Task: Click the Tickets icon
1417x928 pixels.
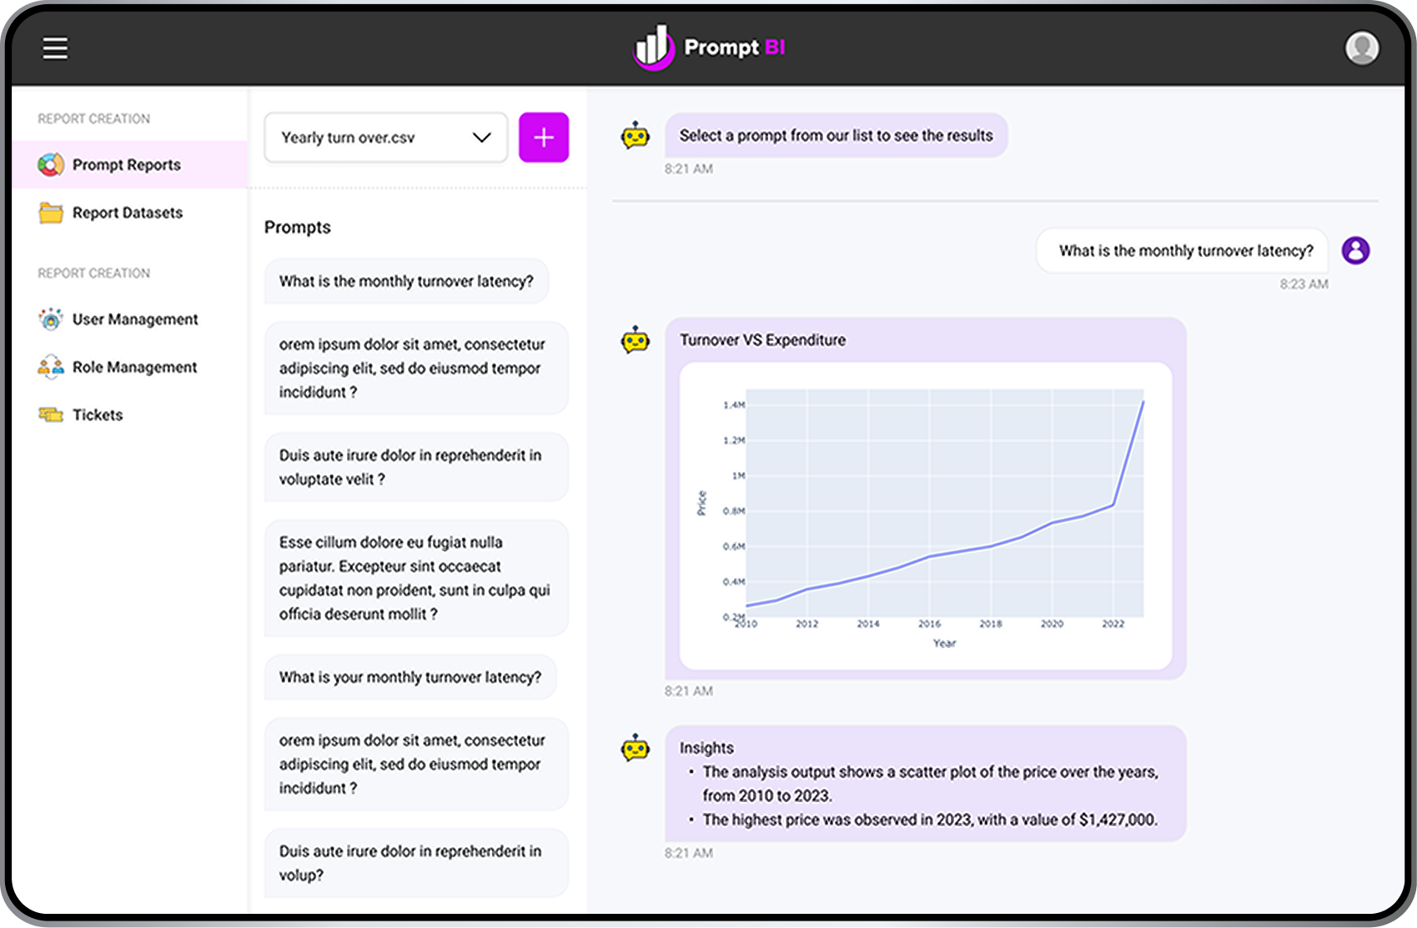Action: click(51, 414)
